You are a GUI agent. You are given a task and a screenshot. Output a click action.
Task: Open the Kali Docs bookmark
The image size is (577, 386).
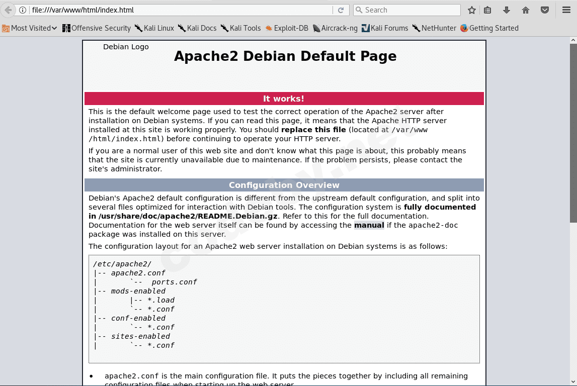click(x=197, y=28)
